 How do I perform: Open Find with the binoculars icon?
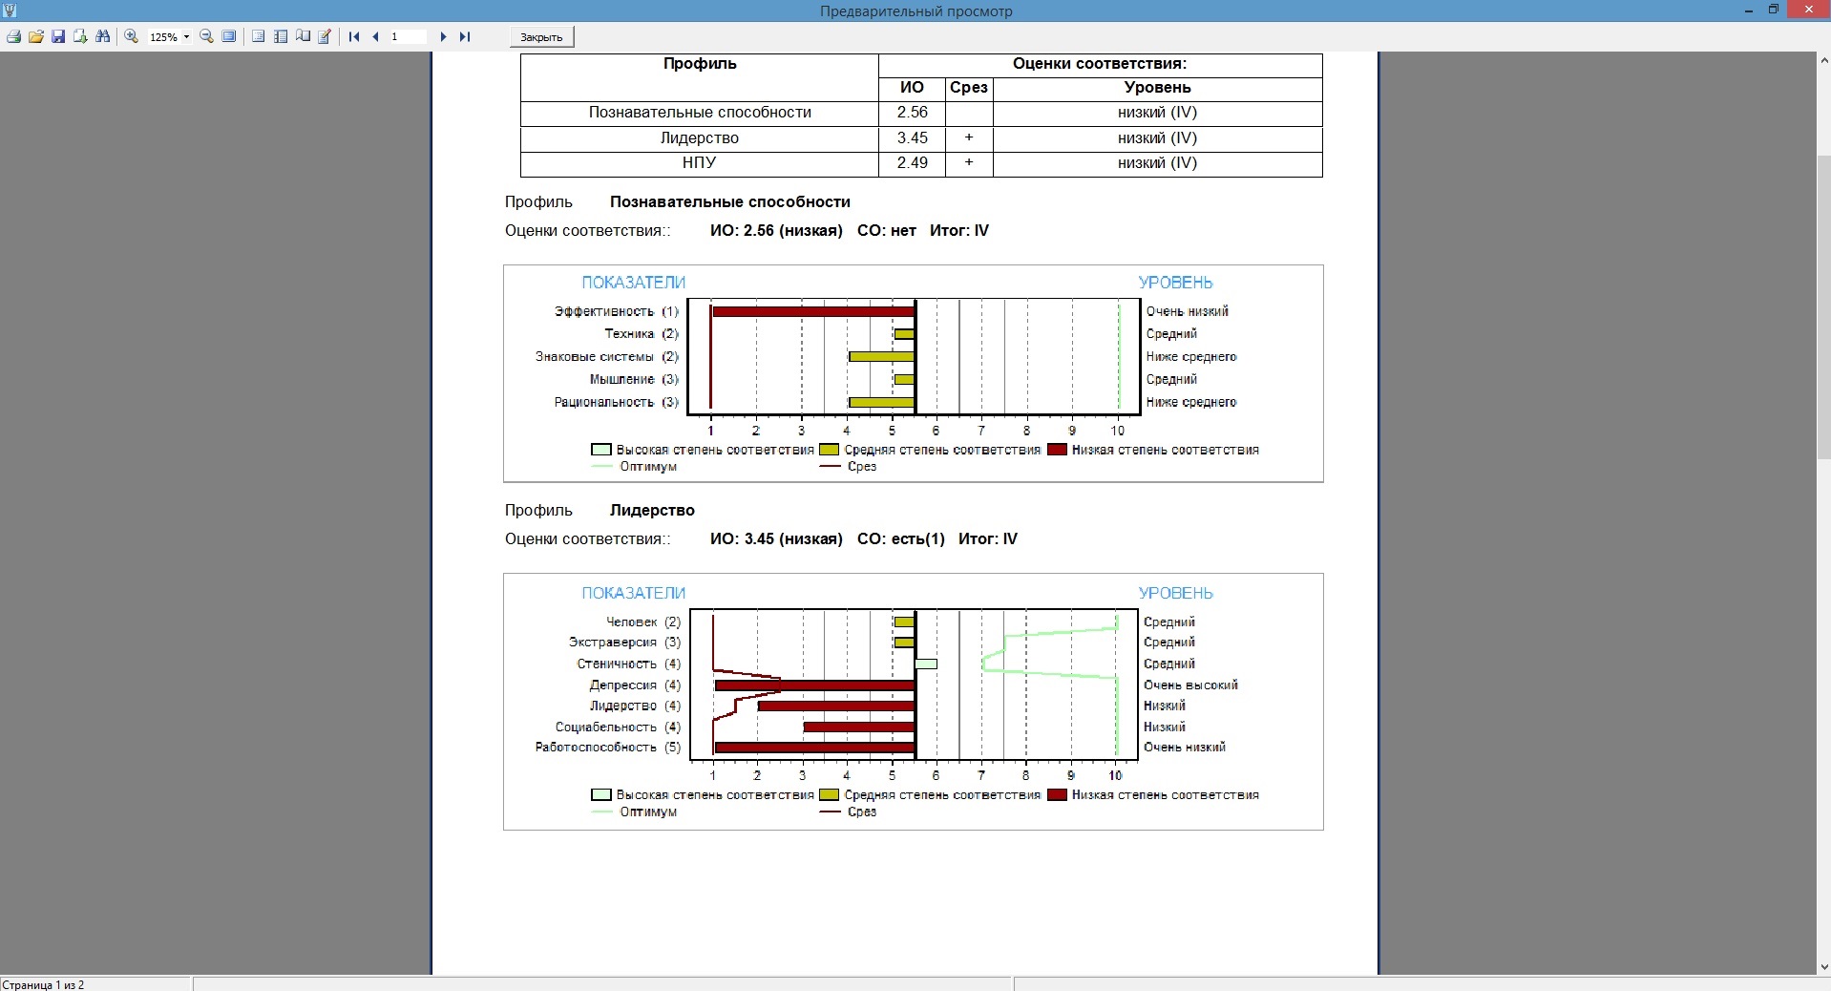point(103,36)
